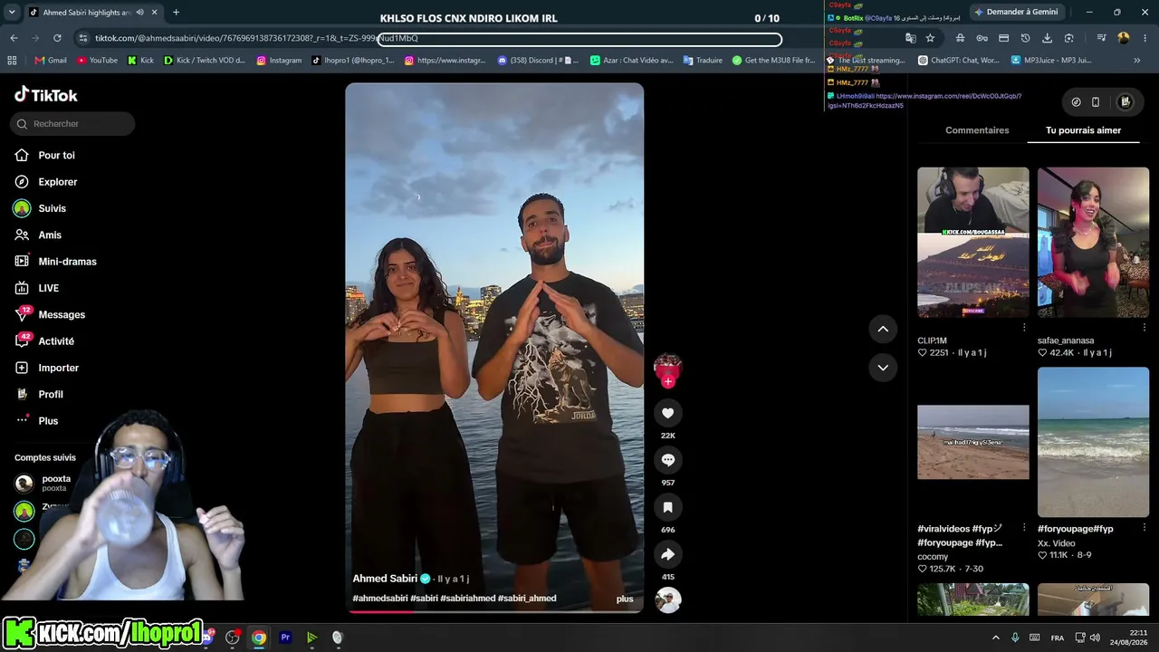Open Chrome downloads icon
Viewport: 1159px width, 652px height.
[x=1048, y=38]
